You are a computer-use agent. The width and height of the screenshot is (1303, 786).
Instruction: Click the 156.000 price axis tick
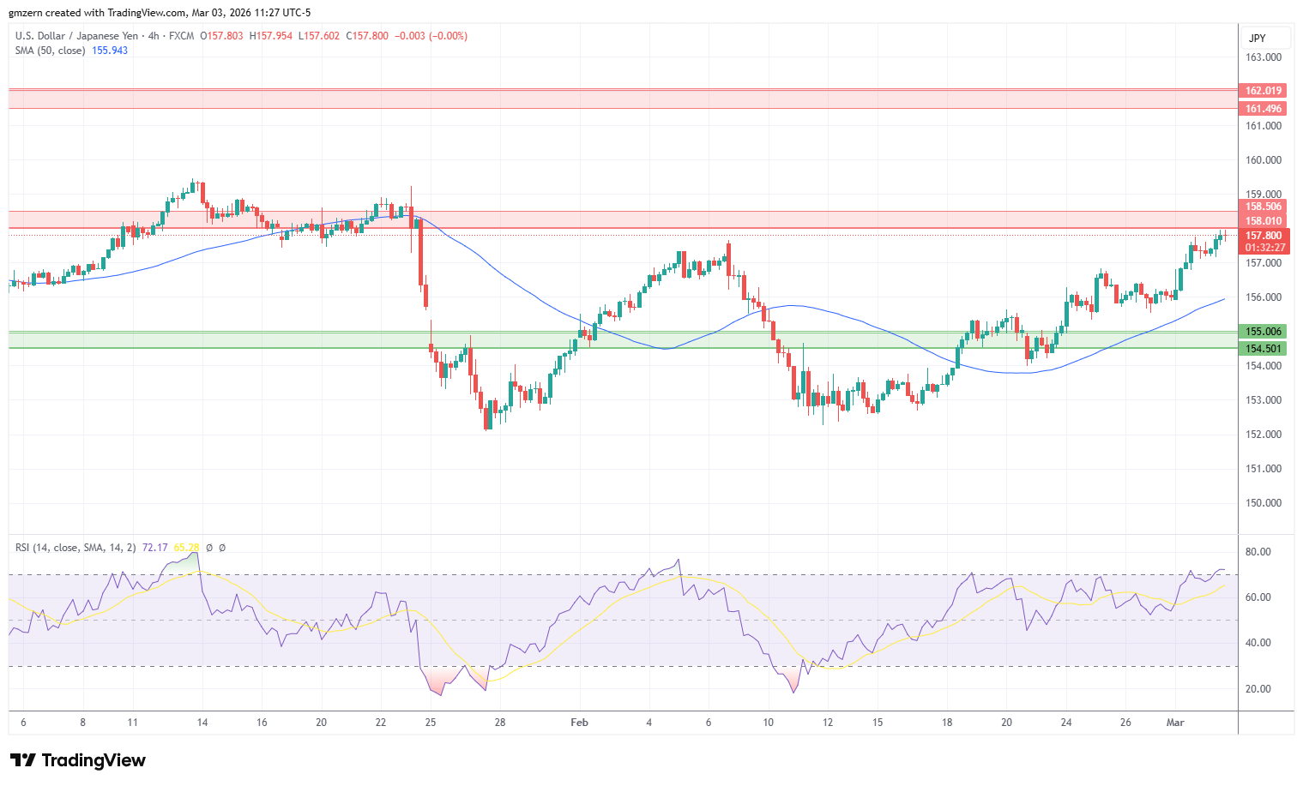[x=1264, y=297]
